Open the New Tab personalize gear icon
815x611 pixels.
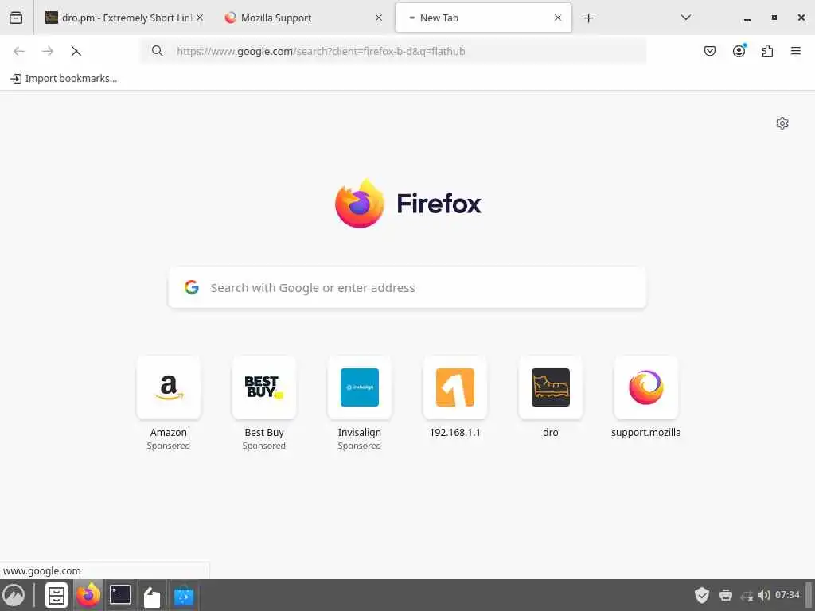click(782, 123)
